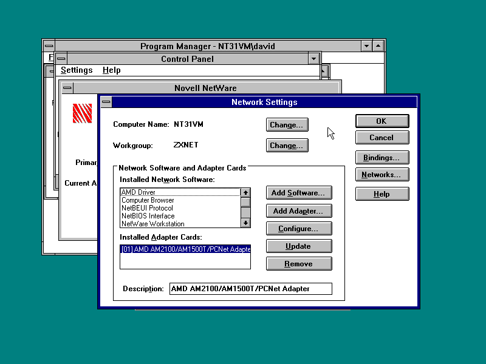Click the Program Manager title bar

[208, 46]
